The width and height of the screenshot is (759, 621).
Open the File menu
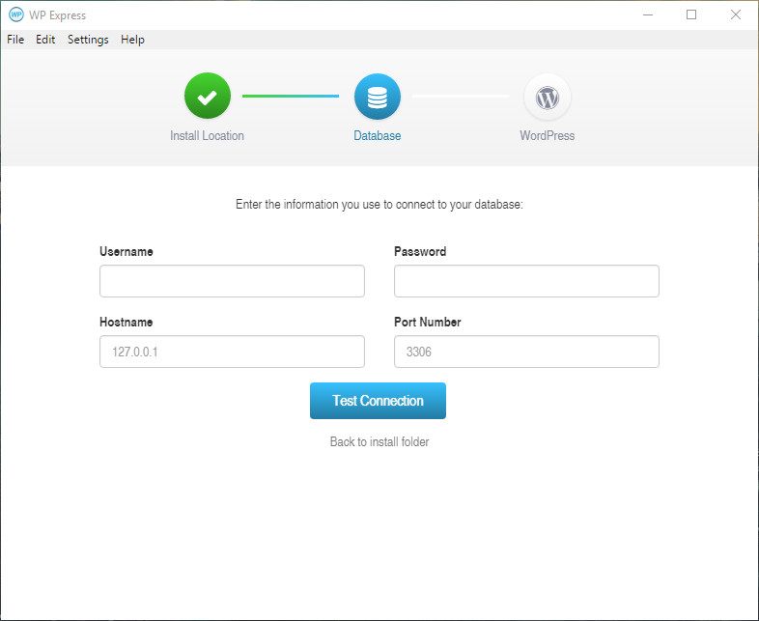15,40
